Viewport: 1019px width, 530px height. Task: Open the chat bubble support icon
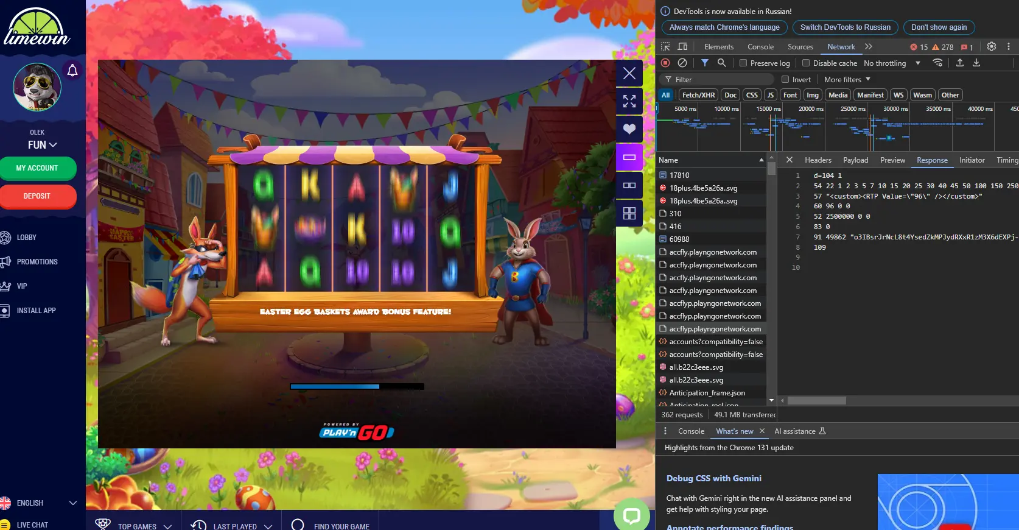632,516
